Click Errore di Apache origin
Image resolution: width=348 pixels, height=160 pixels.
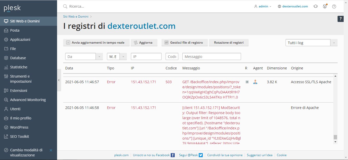pyautogui.click(x=305, y=108)
